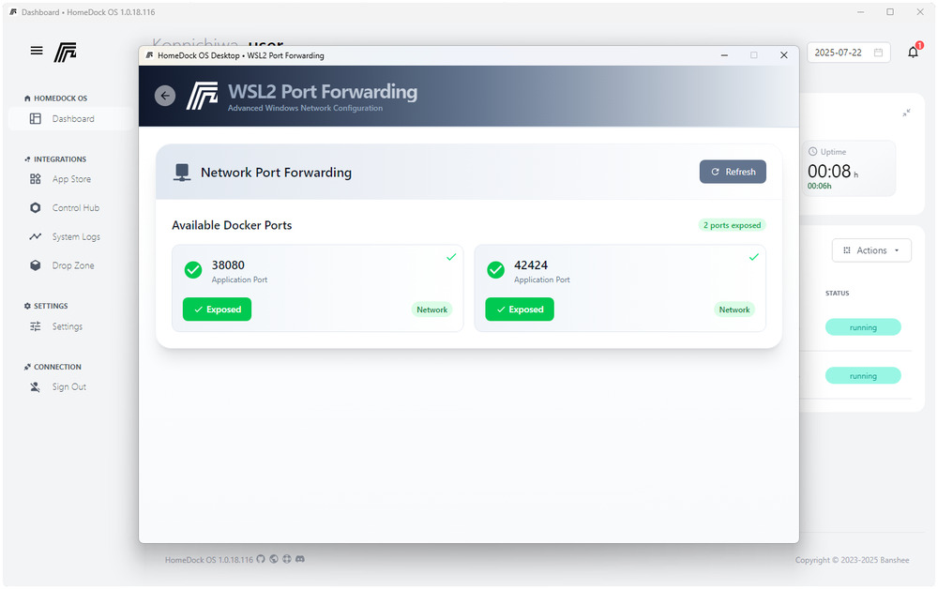Close the WSL2 Port Forwarding window
The image size is (938, 589).
tap(783, 55)
